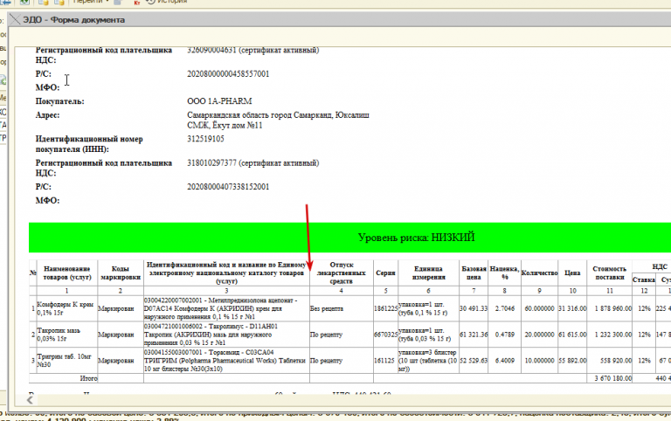Click catalog code 03004220007002001 cell
The image size is (671, 421).
tap(226, 308)
